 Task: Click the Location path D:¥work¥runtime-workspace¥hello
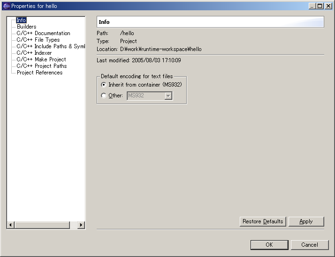(x=161, y=49)
